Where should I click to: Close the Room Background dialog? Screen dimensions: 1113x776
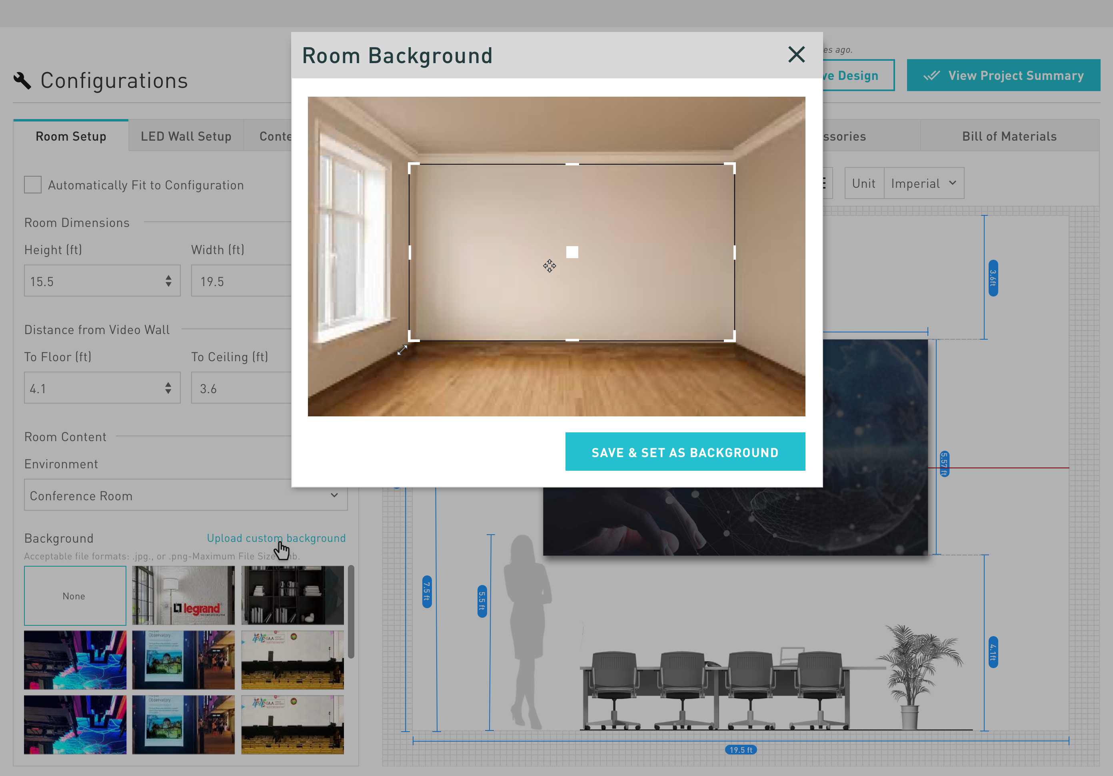pos(796,55)
